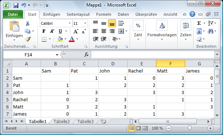The image size is (223, 135).
Task: Open the Formeln ribbon tab
Action: [x=104, y=14]
